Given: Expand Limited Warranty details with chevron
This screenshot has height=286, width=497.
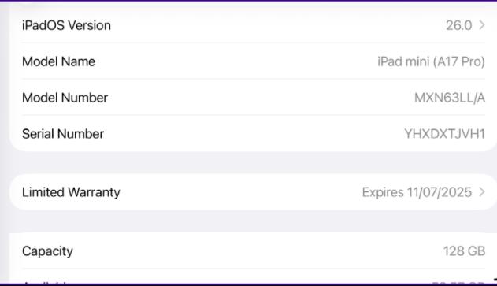Looking at the screenshot, I should [x=482, y=191].
